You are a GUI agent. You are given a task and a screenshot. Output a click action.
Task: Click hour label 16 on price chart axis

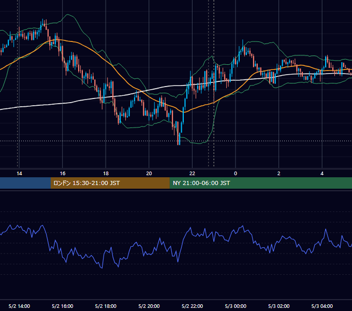point(63,173)
